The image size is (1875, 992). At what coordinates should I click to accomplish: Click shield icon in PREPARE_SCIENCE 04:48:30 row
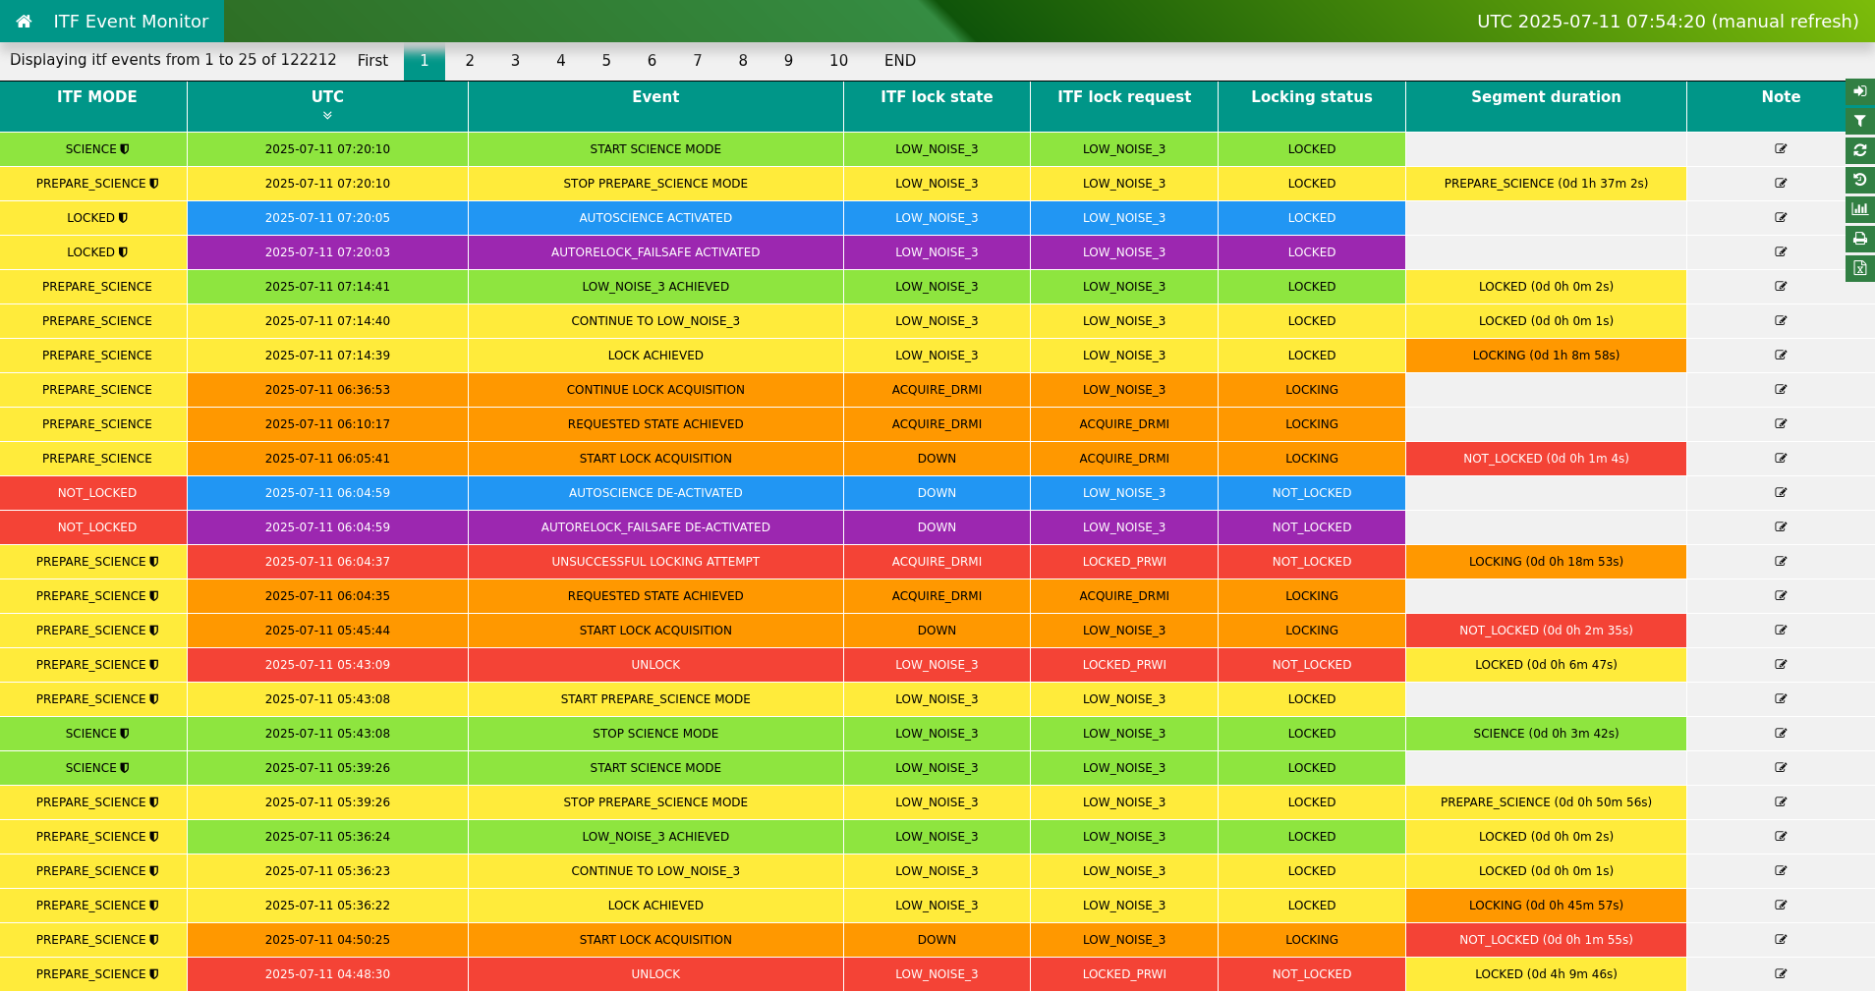click(x=153, y=974)
